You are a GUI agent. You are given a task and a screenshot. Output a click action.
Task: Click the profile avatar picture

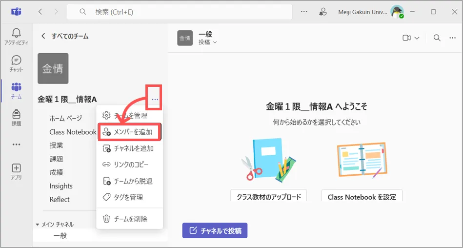click(x=397, y=12)
